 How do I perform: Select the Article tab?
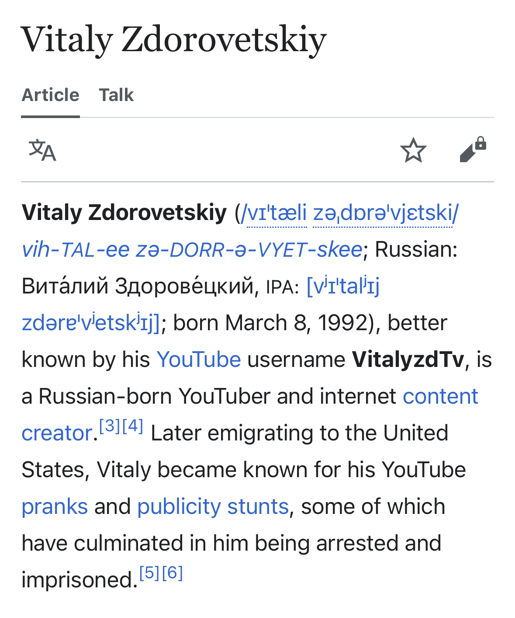pyautogui.click(x=50, y=95)
